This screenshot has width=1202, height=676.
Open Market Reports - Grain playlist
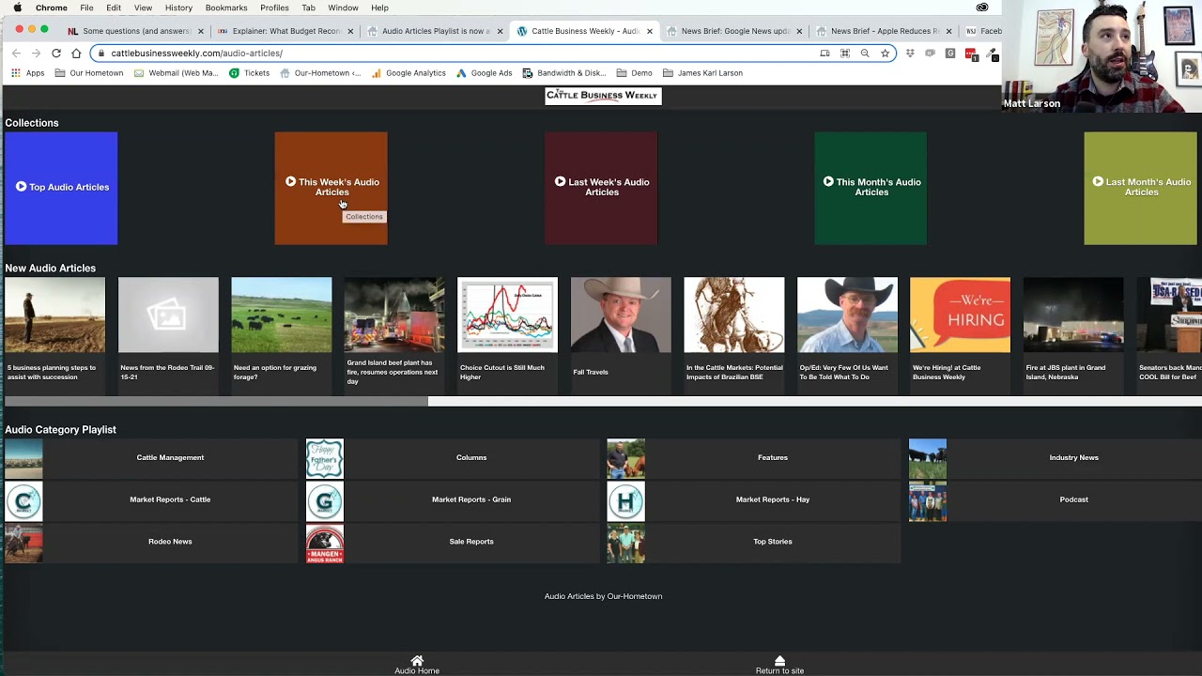[453, 499]
